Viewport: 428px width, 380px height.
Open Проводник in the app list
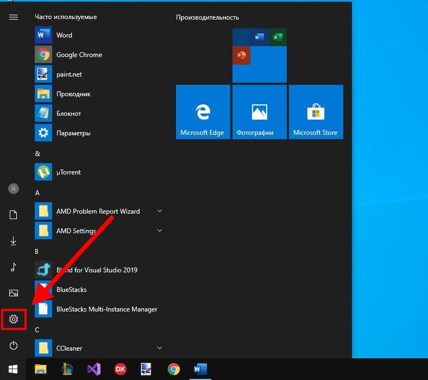(98, 94)
